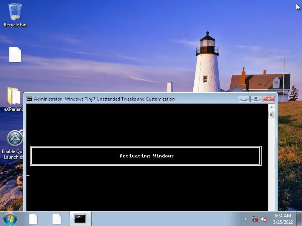Open the Windows Start orb
The width and height of the screenshot is (302, 226).
pos(10,219)
